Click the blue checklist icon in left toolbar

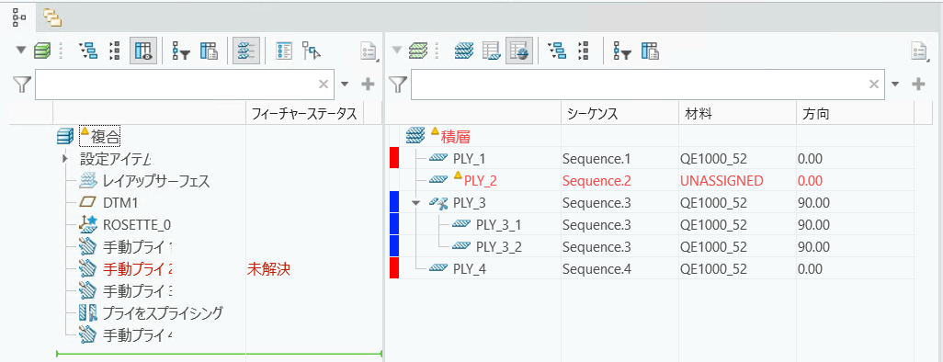[x=284, y=51]
